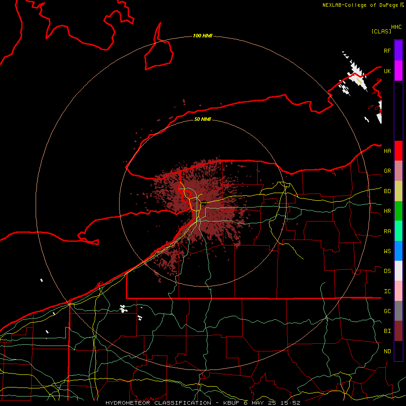Select the GR dusty pink legend swatch

pos(398,171)
